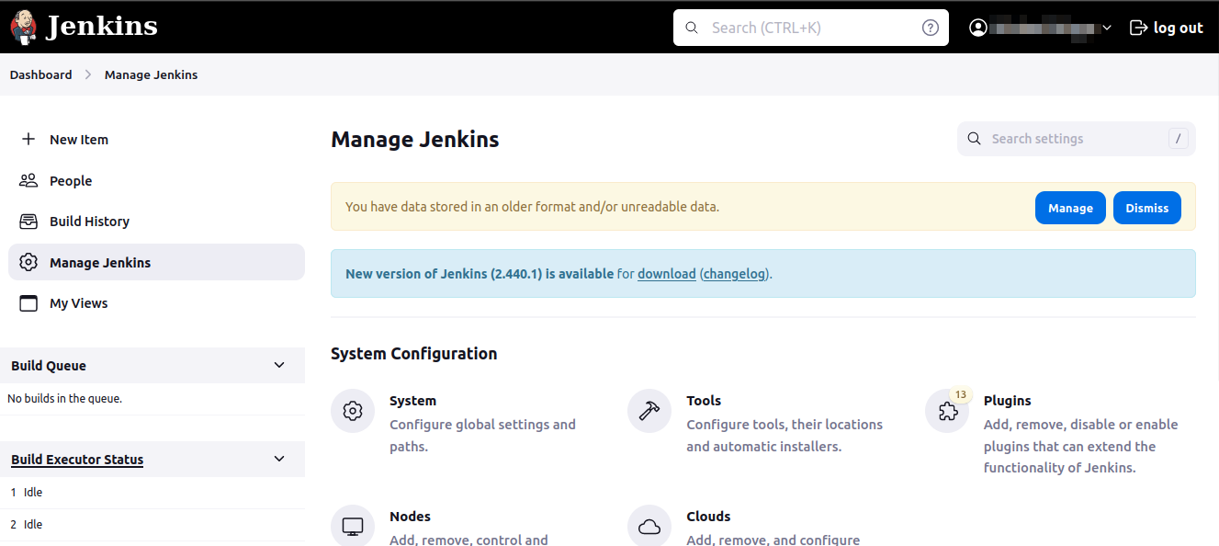Open New Item in sidebar
The height and width of the screenshot is (546, 1219).
(x=156, y=139)
